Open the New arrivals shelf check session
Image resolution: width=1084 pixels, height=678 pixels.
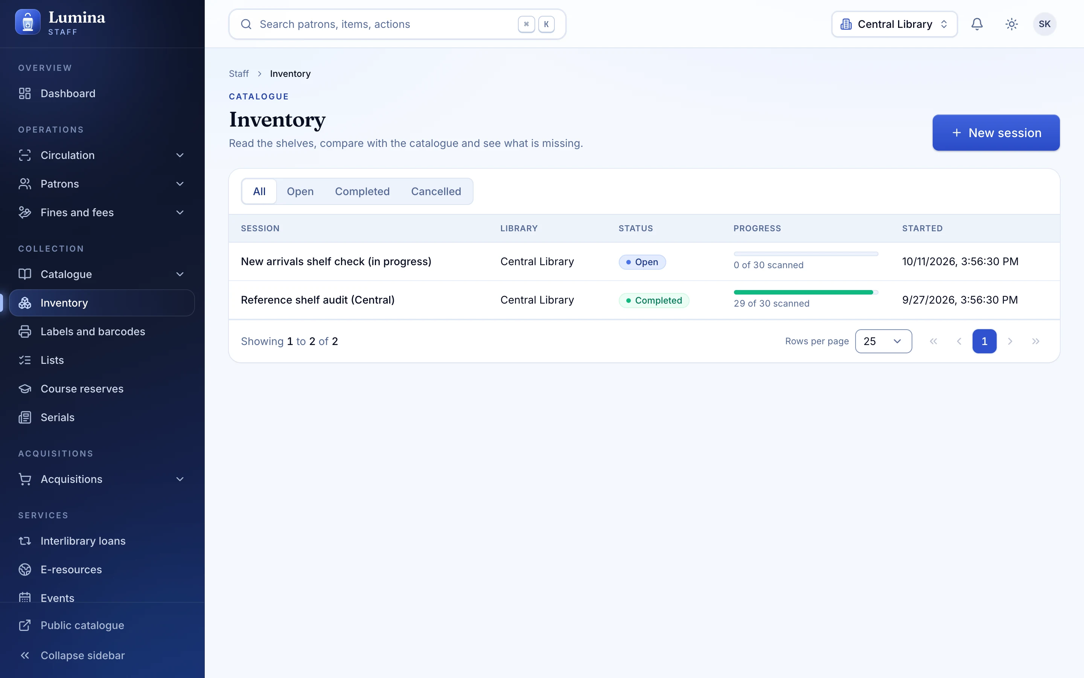336,261
